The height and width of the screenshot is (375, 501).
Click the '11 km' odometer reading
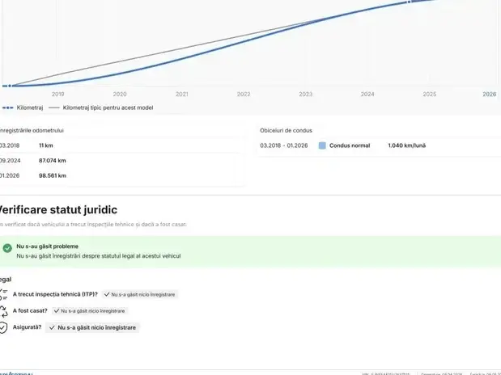[x=46, y=145]
